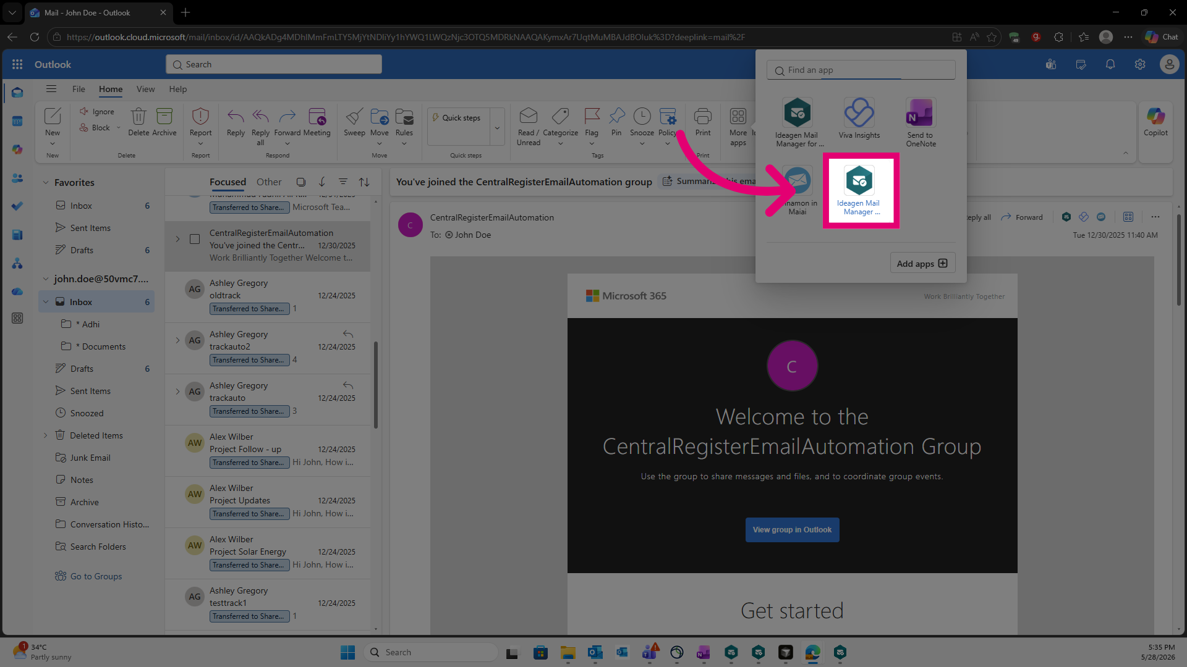Image resolution: width=1187 pixels, height=667 pixels.
Task: Collapse the Inbox subfolder tree
Action: tap(46, 302)
